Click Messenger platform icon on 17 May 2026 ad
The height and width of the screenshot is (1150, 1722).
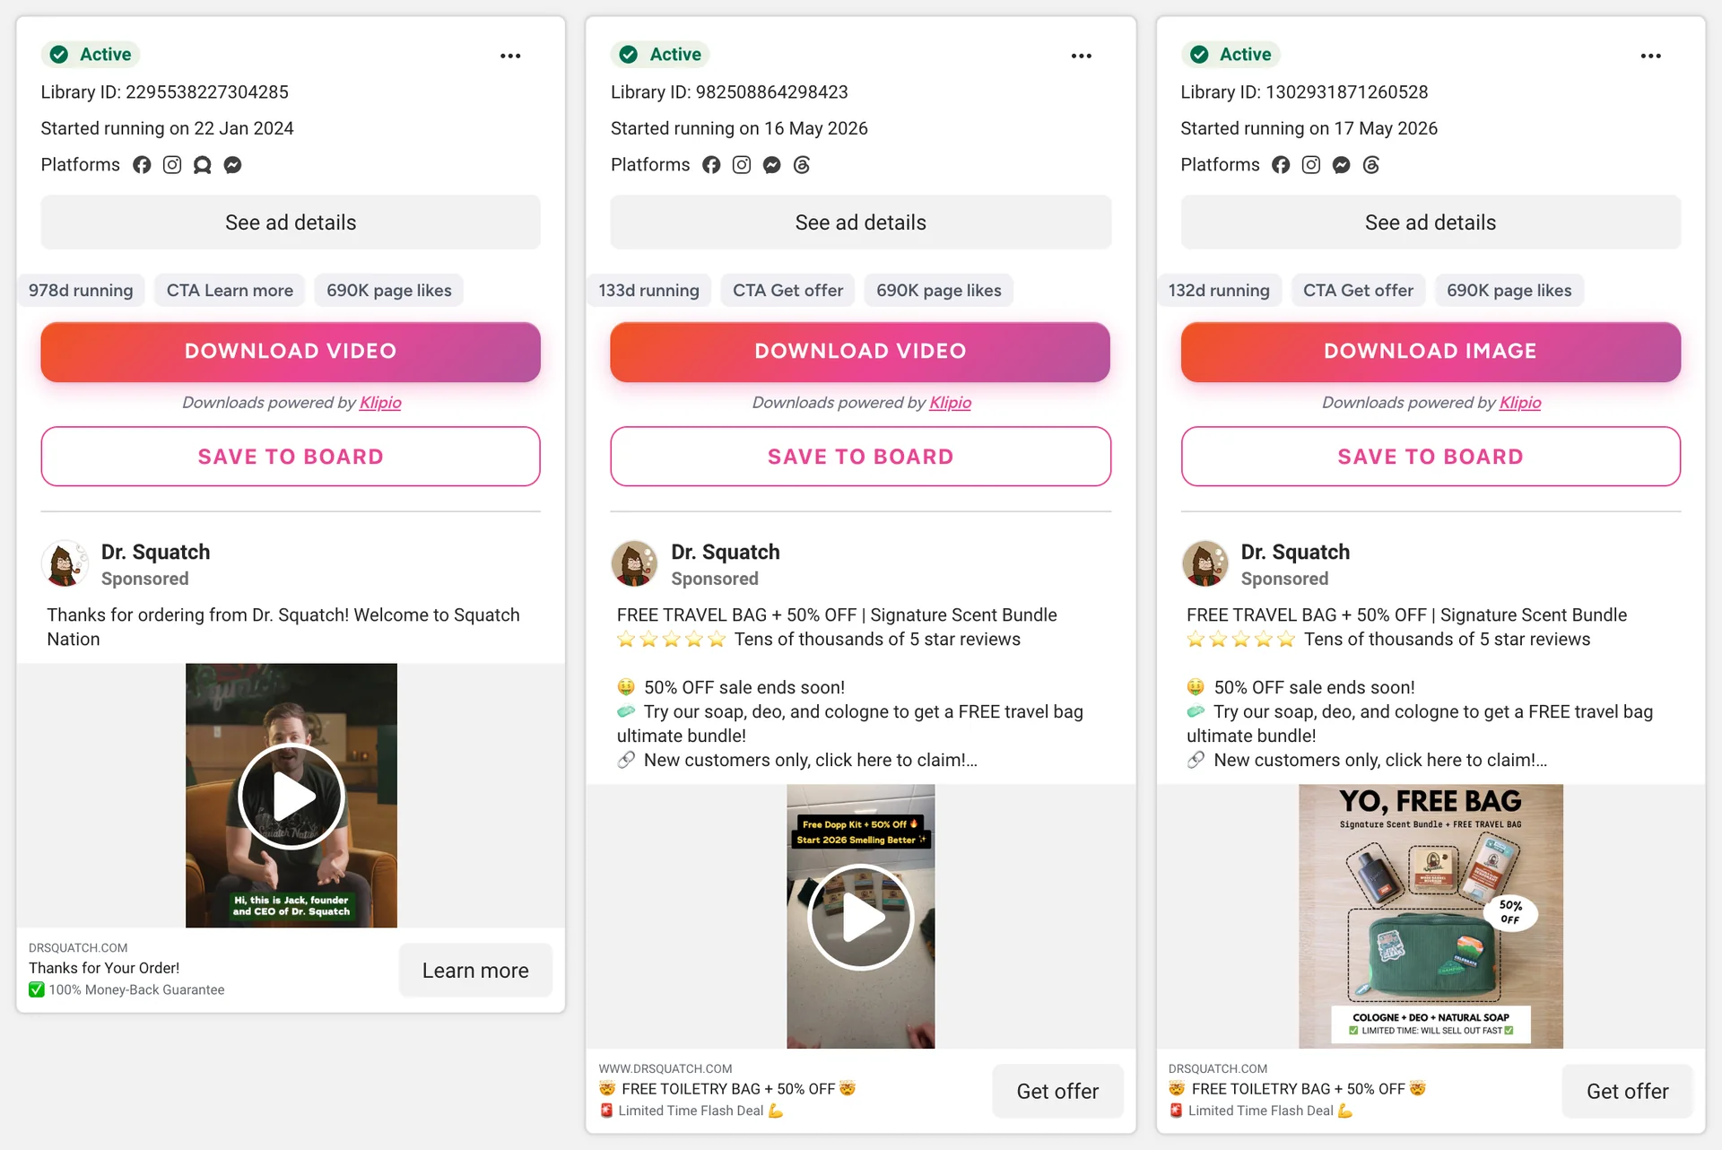[1342, 165]
